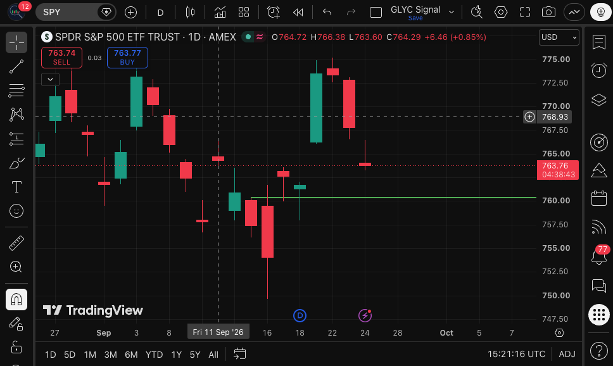
Task: Switch to the 3M time range
Action: coord(110,355)
